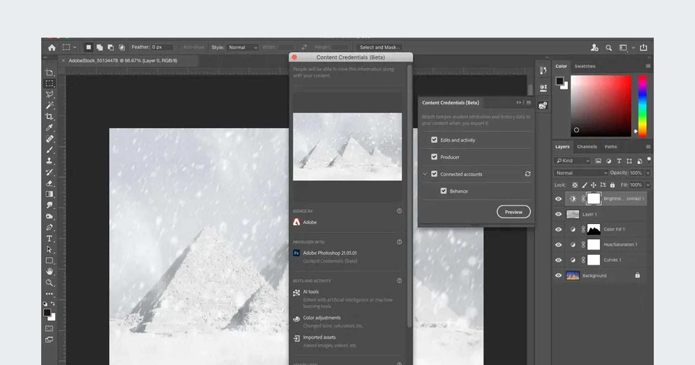Hide the Background layer
Viewport: 695px width, 365px height.
click(559, 276)
